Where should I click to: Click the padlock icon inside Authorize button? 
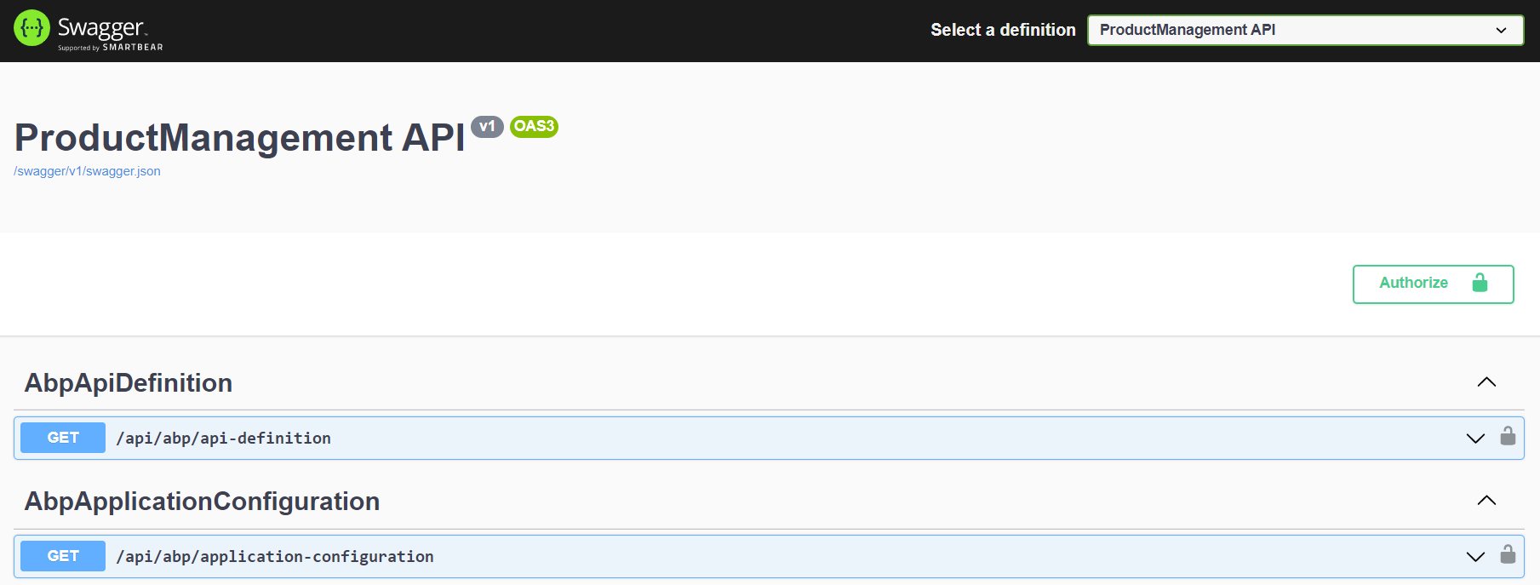coord(1480,283)
